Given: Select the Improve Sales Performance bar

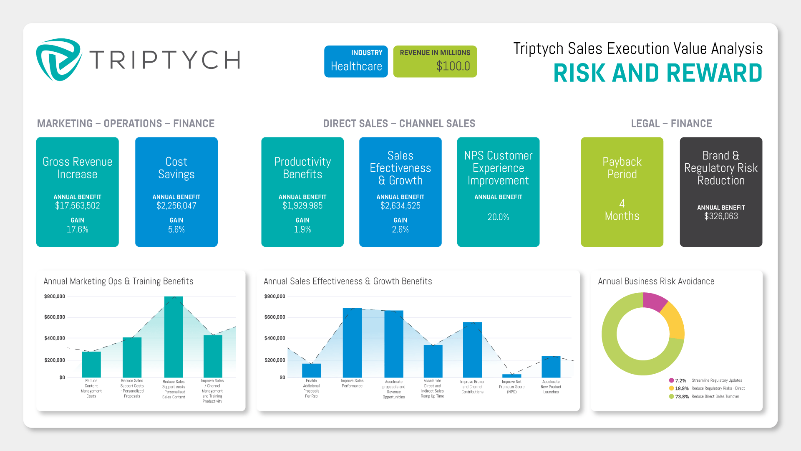Looking at the screenshot, I should click(x=353, y=342).
